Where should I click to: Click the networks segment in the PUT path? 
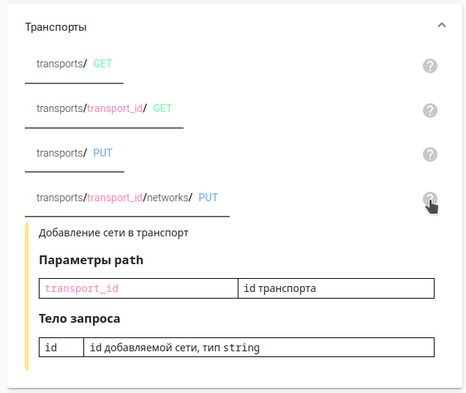167,198
